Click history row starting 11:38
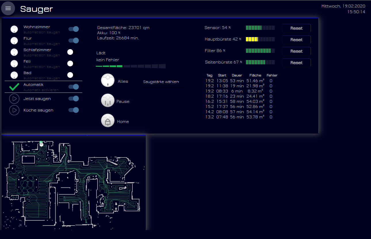Image resolution: width=371 pixels, height=239 pixels. point(239,86)
